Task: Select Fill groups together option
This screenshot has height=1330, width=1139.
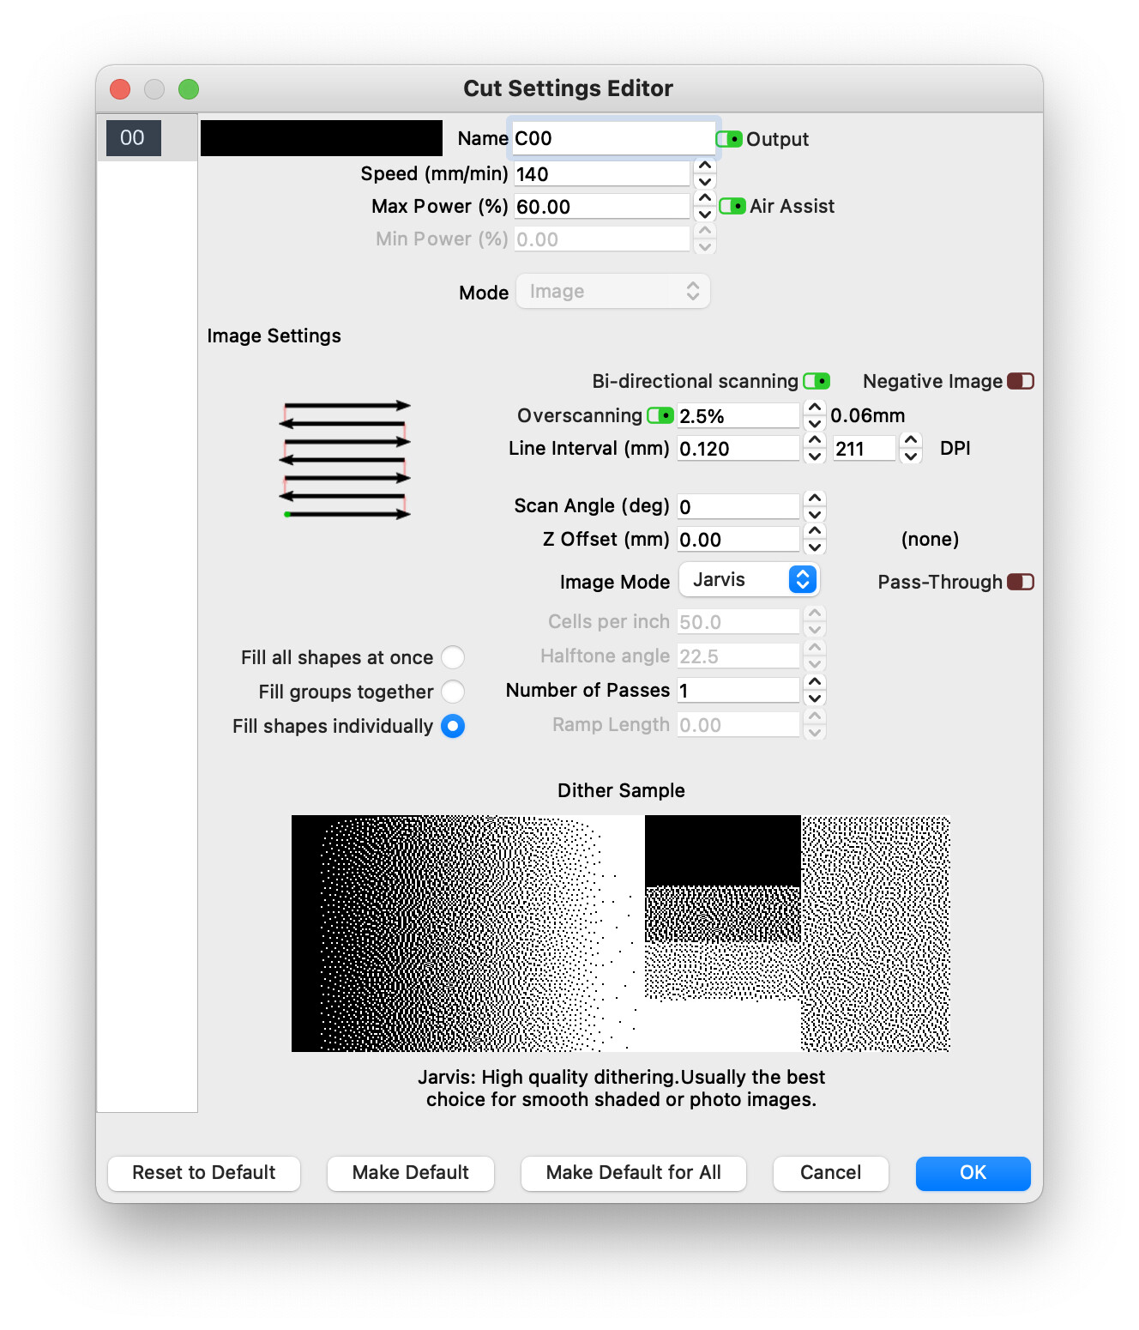Action: [453, 692]
